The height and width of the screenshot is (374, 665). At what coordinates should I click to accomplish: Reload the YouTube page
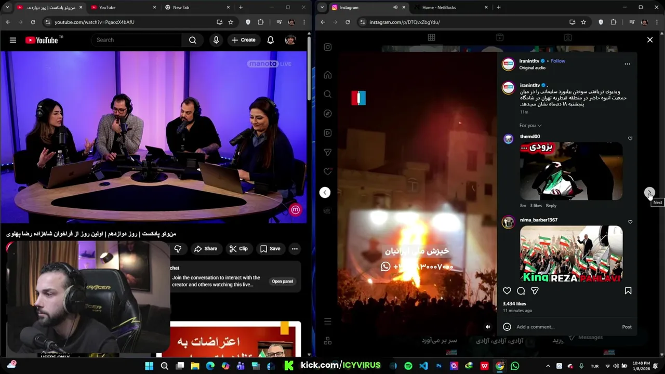[x=33, y=22]
